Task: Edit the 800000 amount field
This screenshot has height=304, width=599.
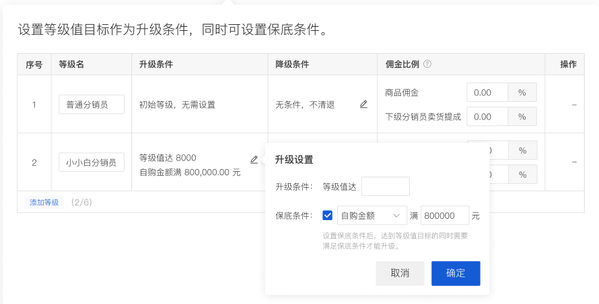Action: (x=445, y=215)
